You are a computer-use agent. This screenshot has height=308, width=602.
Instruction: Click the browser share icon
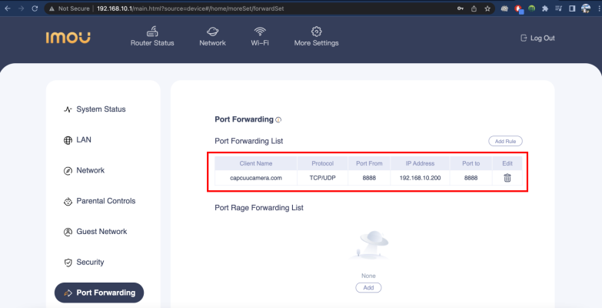pyautogui.click(x=474, y=8)
